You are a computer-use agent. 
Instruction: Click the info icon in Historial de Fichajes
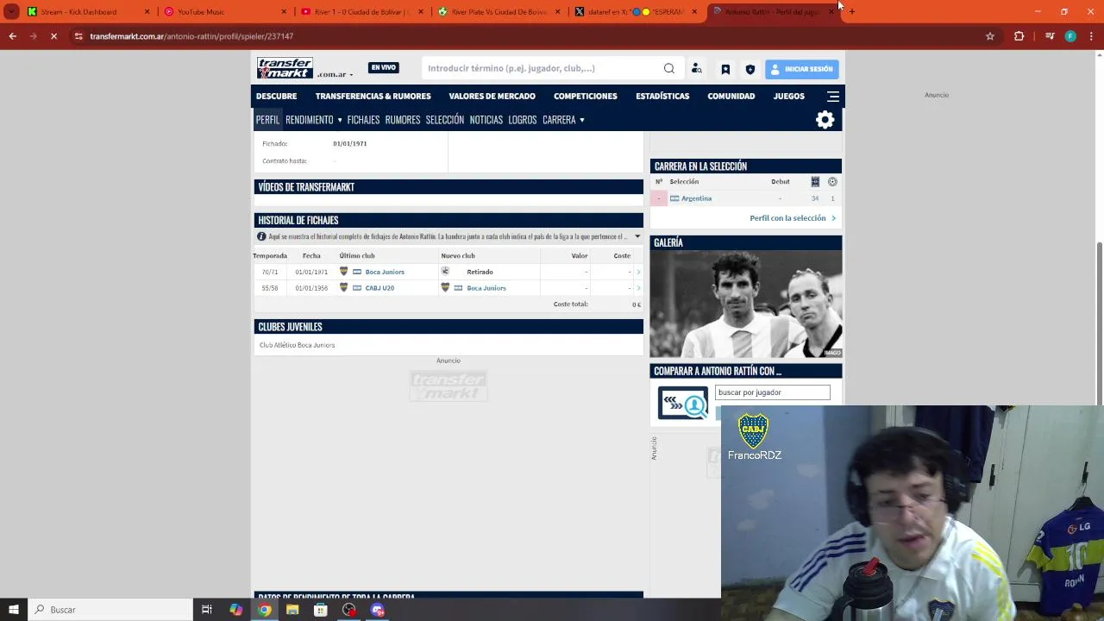click(x=261, y=236)
